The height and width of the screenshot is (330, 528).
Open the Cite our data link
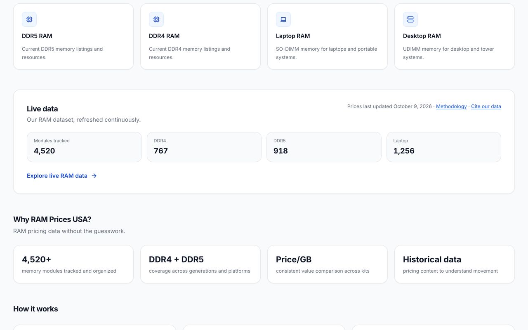(x=486, y=106)
